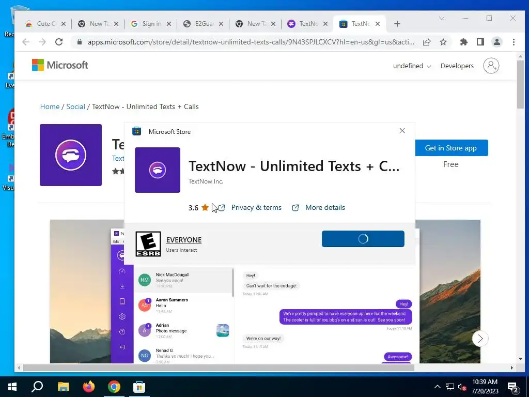The width and height of the screenshot is (529, 397).
Task: Close the active Microsoft Store tab
Action: pos(378,24)
